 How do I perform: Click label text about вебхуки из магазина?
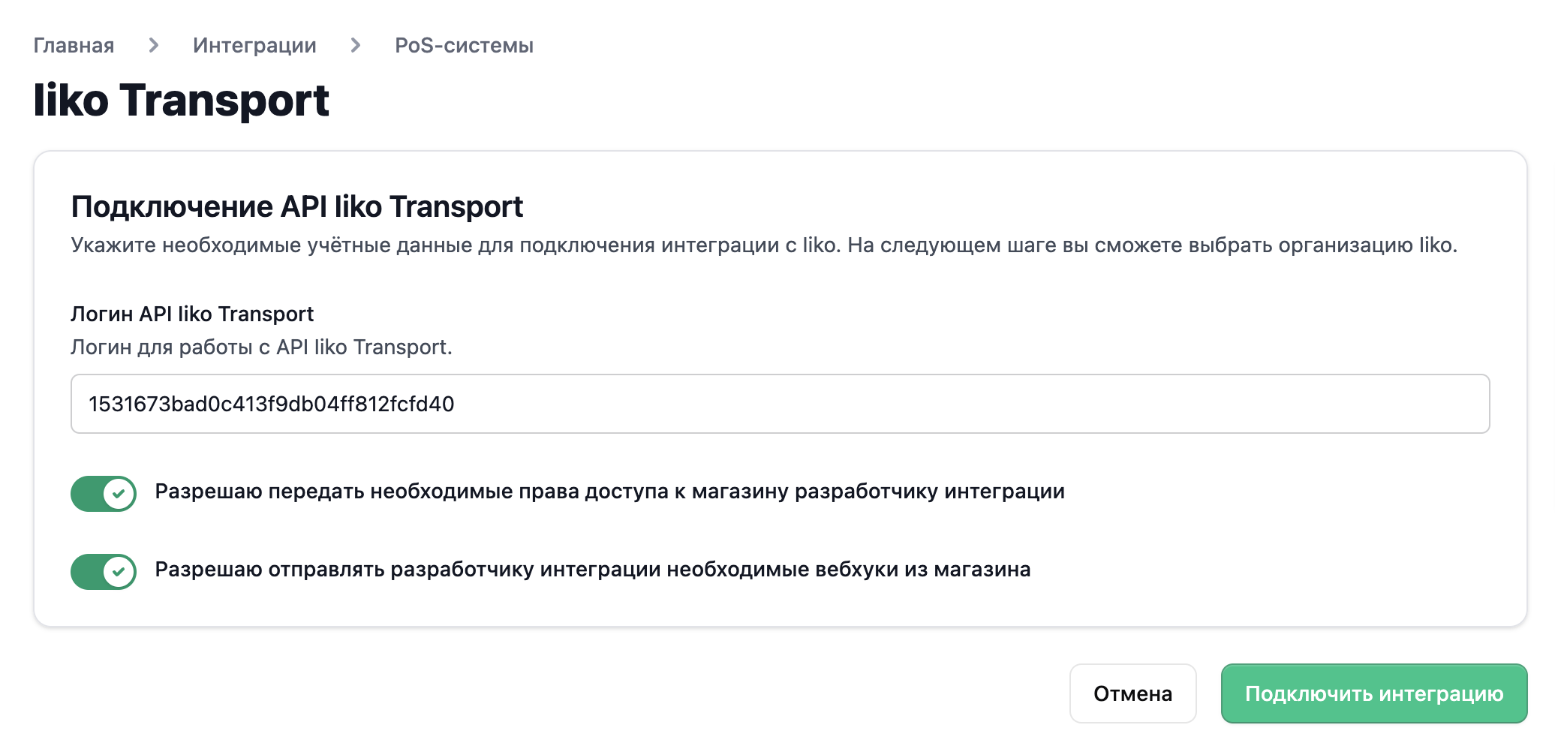coord(592,570)
